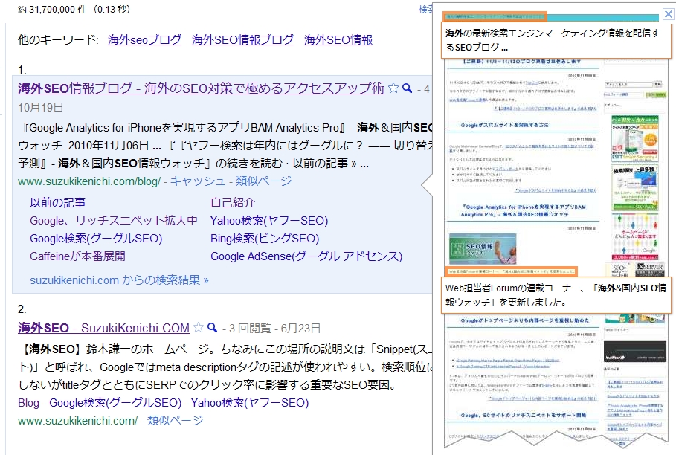The width and height of the screenshot is (676, 455).
Task: Open sitelink Google検索(グーグルSEO) under first result
Action: pos(96,239)
